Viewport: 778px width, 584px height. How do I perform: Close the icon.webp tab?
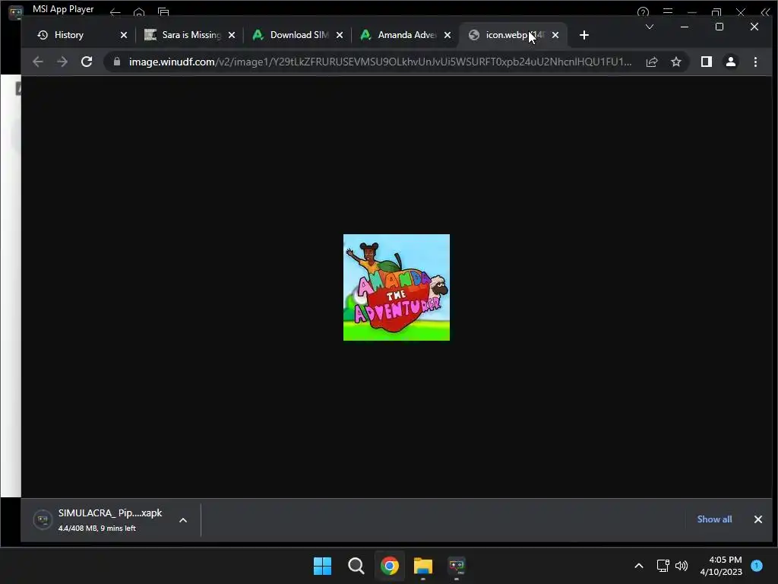click(x=555, y=35)
